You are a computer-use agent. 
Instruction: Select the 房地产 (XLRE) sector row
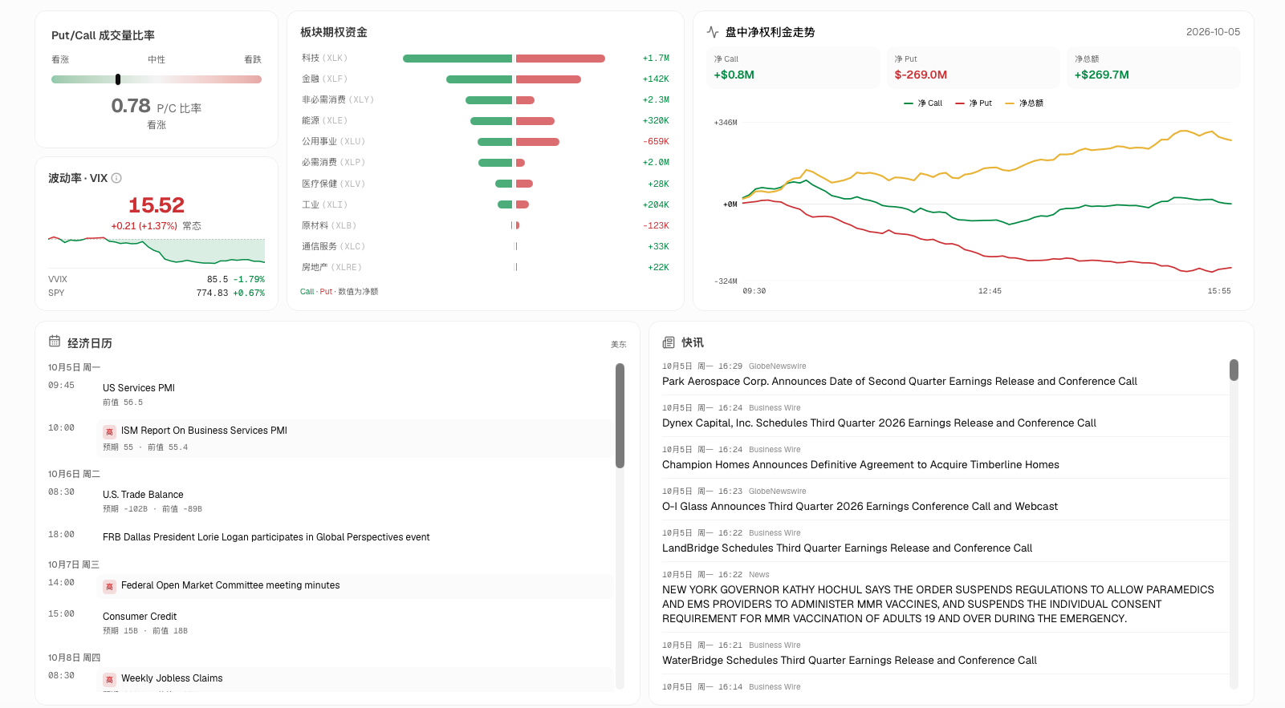click(x=486, y=268)
